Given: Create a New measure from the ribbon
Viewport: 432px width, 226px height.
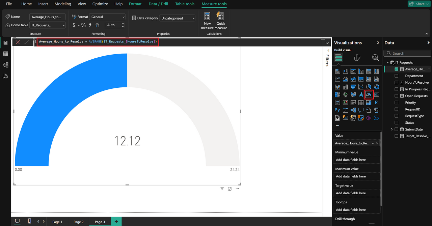Looking at the screenshot, I should 207,21.
